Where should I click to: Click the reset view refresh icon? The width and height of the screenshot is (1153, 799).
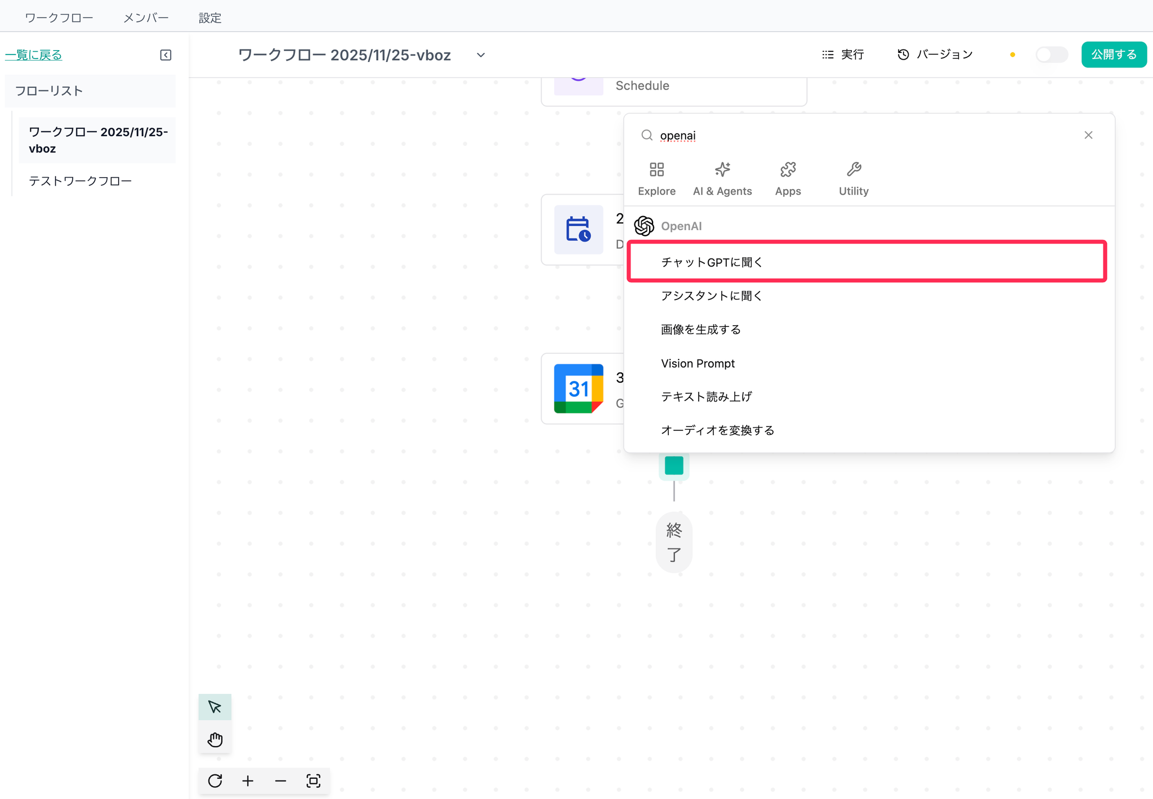[x=215, y=781]
